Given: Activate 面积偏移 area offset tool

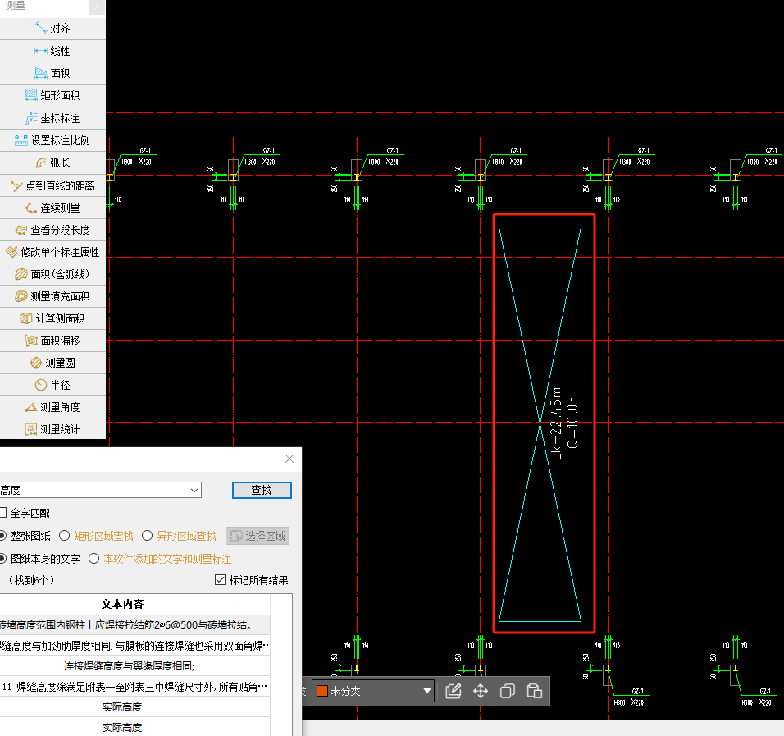Looking at the screenshot, I should 52,341.
